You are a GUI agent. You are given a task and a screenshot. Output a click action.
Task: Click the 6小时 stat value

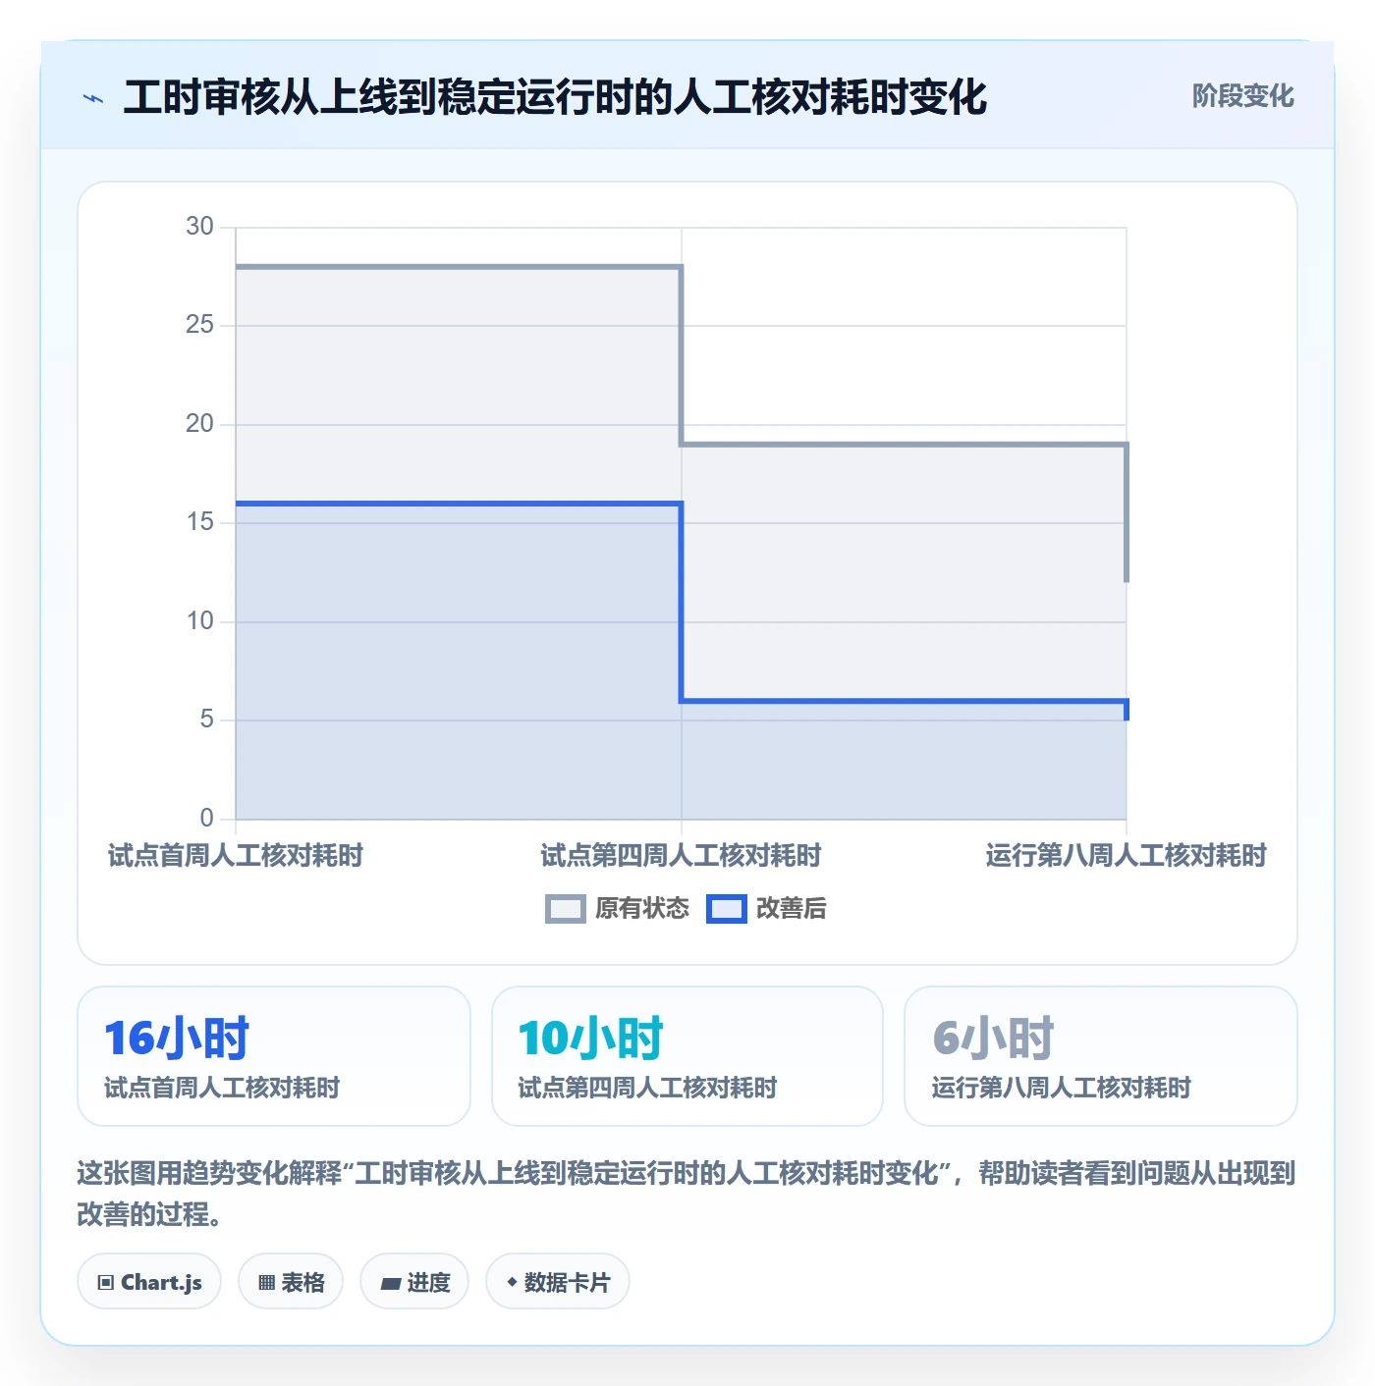(993, 1039)
